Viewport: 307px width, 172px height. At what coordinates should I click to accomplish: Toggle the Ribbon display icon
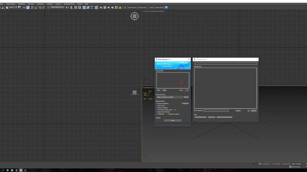[84, 8]
